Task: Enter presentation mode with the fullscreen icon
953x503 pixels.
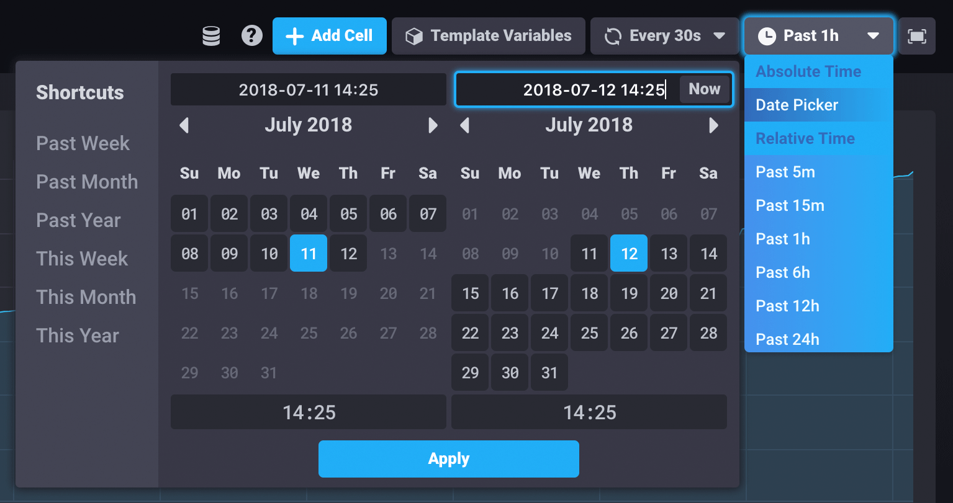Action: tap(917, 35)
